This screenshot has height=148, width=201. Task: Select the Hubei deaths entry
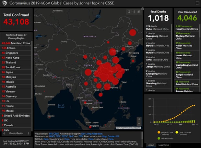157,27
